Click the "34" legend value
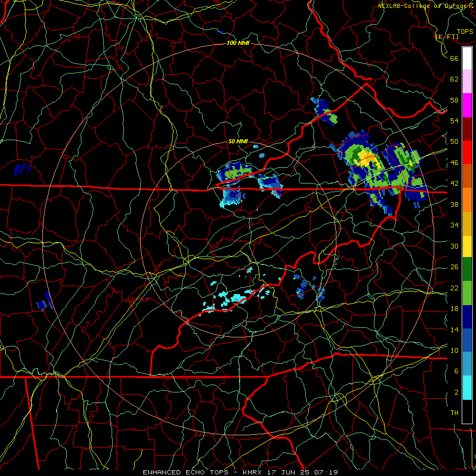 [x=454, y=225]
